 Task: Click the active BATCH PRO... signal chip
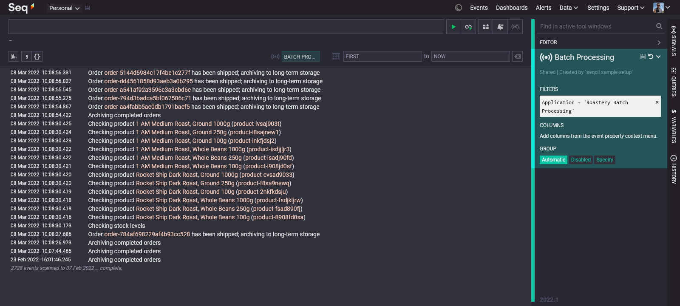point(300,57)
